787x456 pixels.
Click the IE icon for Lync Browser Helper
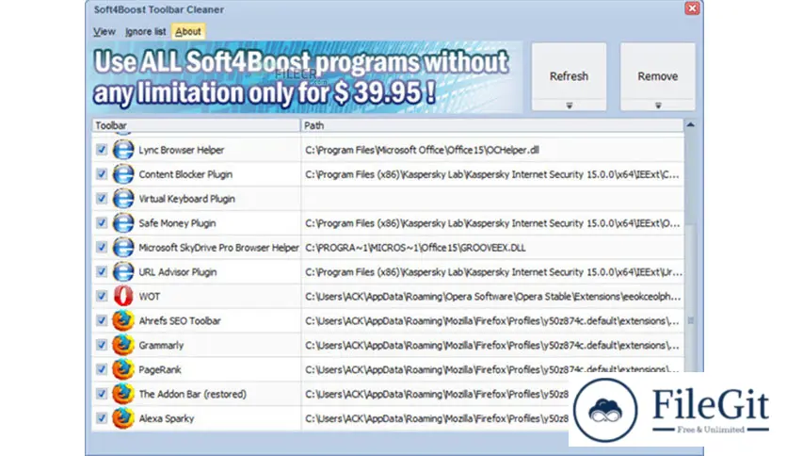[x=123, y=150]
